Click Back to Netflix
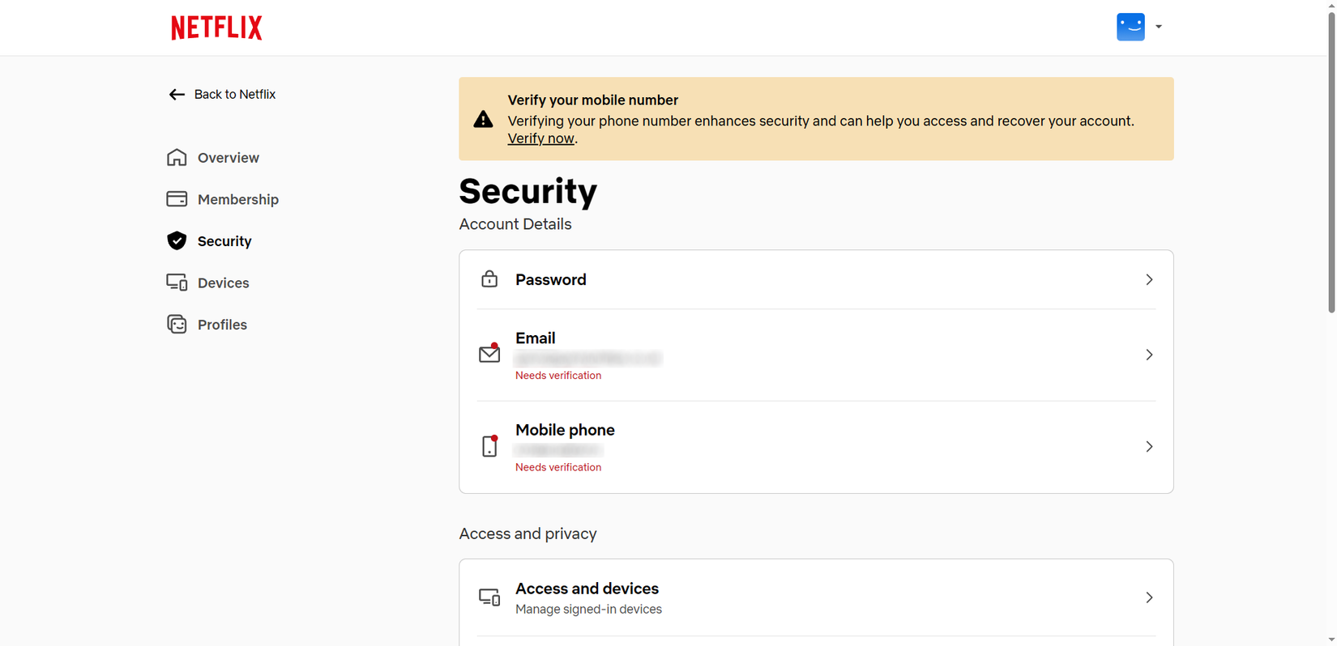This screenshot has width=1337, height=646. tap(235, 94)
